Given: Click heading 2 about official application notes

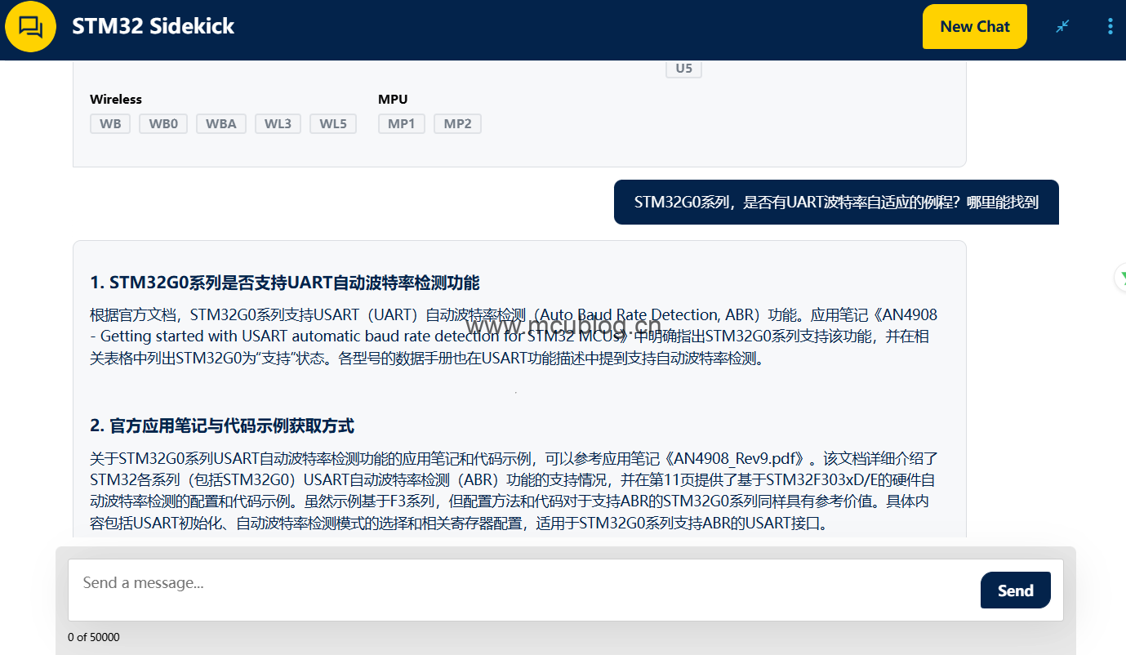Looking at the screenshot, I should (x=221, y=426).
